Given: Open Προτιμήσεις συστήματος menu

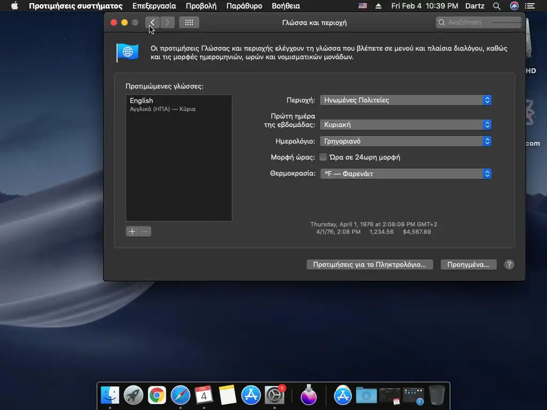Looking at the screenshot, I should point(76,6).
